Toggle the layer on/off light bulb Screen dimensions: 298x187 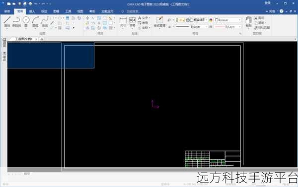pyautogui.click(x=177, y=20)
